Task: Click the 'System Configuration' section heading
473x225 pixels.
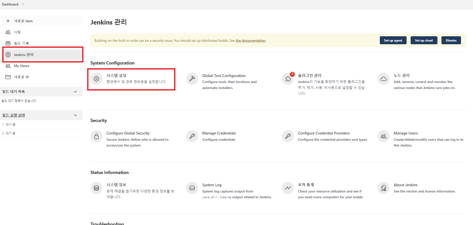Action: (x=112, y=63)
